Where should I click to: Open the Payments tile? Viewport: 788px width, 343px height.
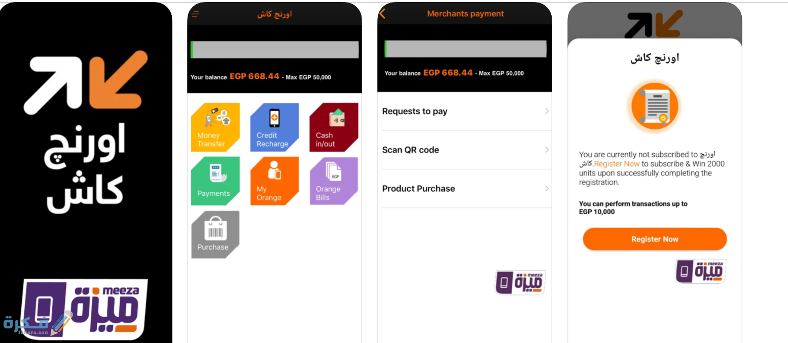click(x=215, y=181)
